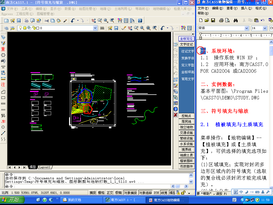Open the status bar tray menu arrow
The width and height of the screenshot is (273, 205).
pyautogui.click(x=189, y=193)
